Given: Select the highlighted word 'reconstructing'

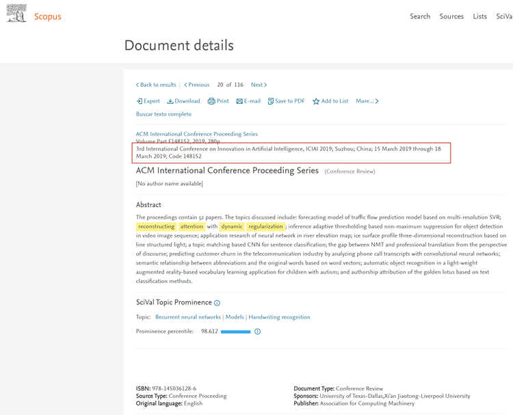Looking at the screenshot, I should 156,226.
